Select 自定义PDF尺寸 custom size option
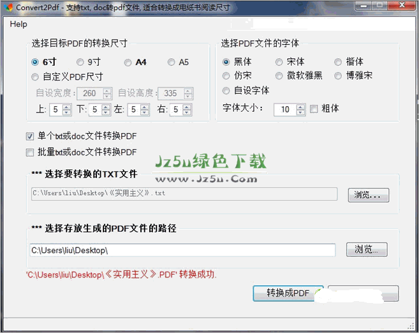This screenshot has width=419, height=333. point(35,77)
